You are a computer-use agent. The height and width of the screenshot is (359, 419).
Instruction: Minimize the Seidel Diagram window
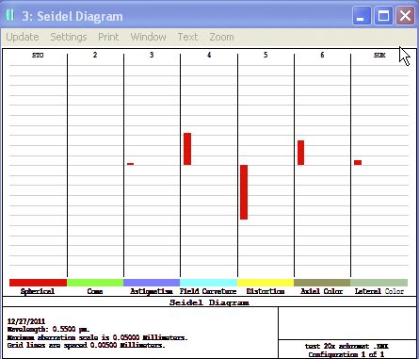(361, 16)
